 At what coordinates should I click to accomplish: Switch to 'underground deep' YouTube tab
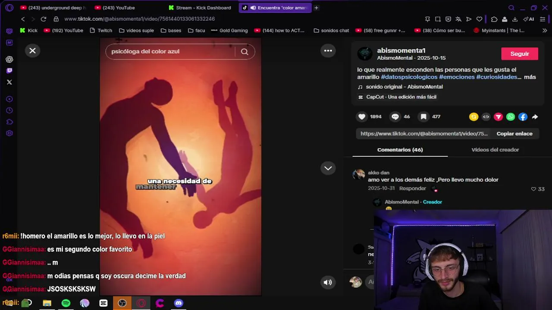[x=53, y=8]
